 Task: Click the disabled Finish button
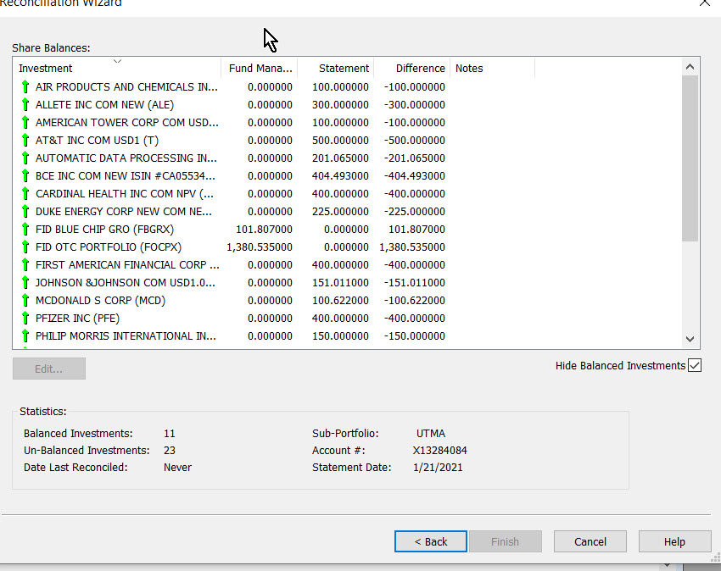point(505,541)
